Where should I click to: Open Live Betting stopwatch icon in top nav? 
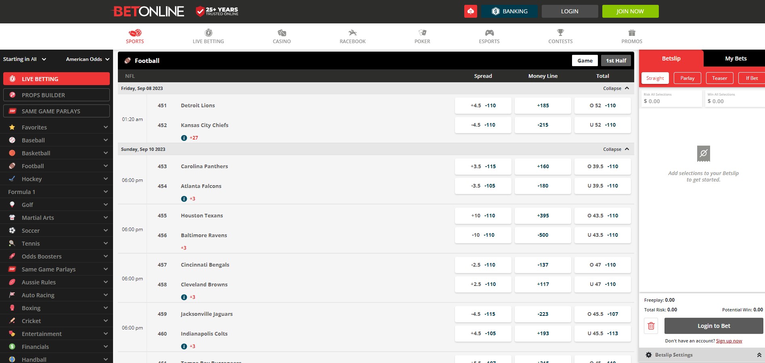[208, 33]
